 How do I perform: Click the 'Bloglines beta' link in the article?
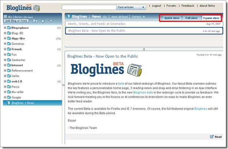click(x=143, y=92)
